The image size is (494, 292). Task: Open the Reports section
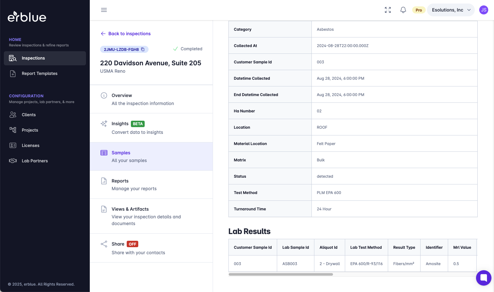[x=151, y=185]
